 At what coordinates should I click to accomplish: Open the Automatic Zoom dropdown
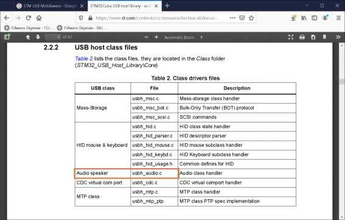click(x=183, y=37)
